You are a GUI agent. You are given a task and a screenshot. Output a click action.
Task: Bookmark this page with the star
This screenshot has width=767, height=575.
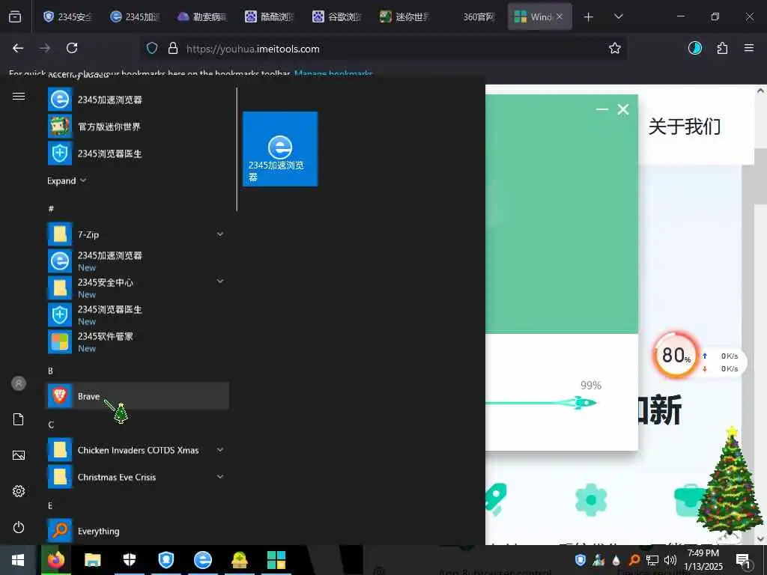[x=615, y=48]
